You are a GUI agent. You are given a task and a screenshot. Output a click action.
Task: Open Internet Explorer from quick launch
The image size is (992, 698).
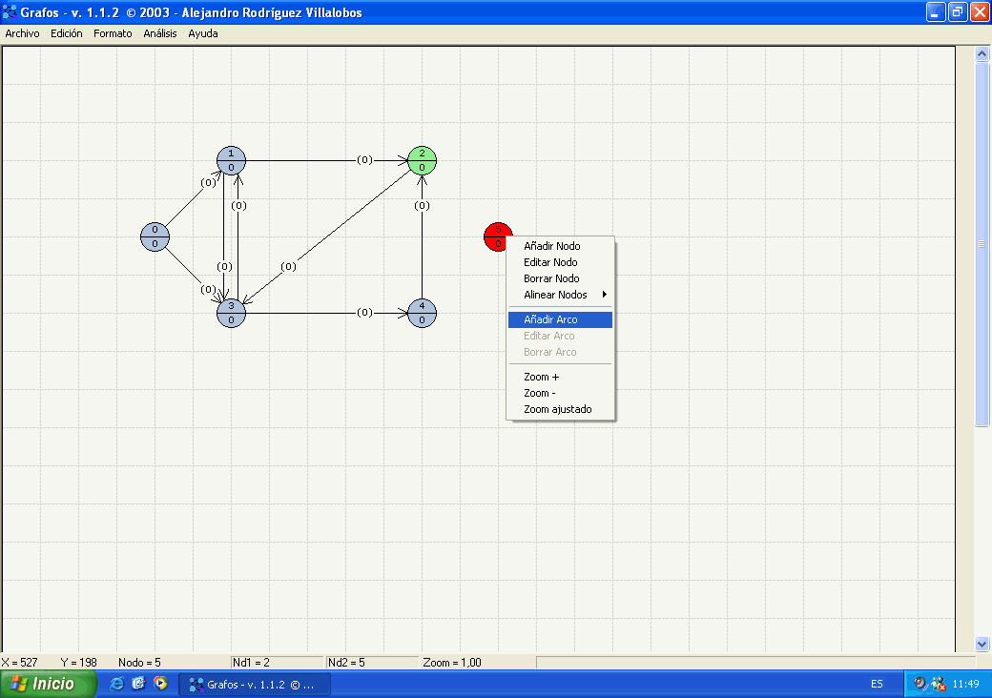click(x=117, y=684)
